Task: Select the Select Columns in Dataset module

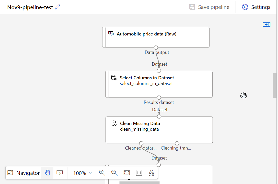Action: point(159,84)
